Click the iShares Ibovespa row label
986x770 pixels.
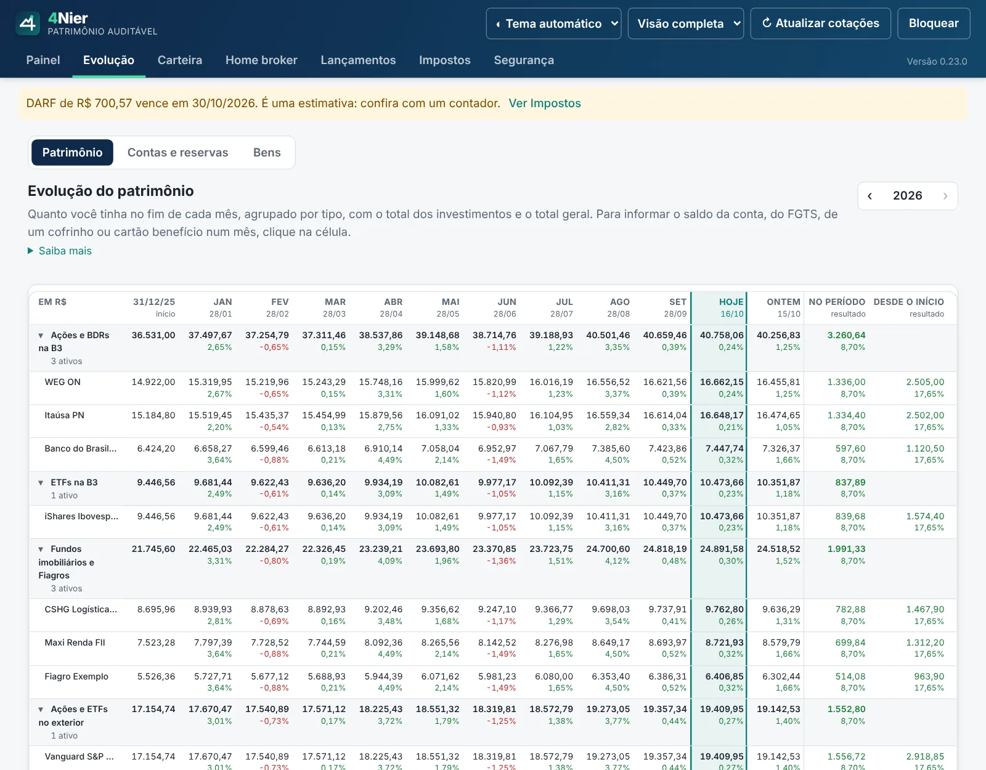coord(81,516)
